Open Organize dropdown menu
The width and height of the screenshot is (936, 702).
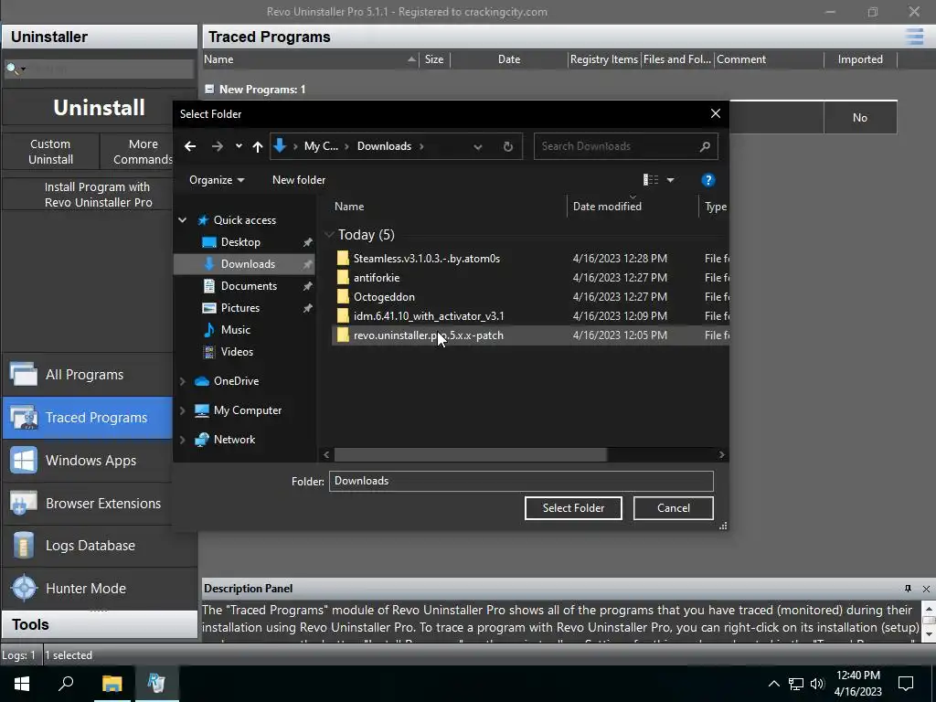(217, 180)
